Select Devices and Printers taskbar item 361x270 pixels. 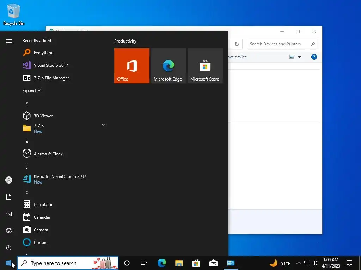(231, 263)
